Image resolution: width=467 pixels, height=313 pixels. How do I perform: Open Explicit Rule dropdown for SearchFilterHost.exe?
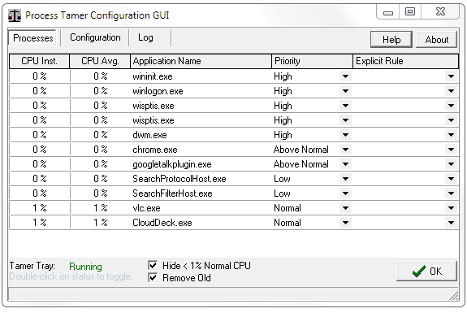pyautogui.click(x=452, y=193)
